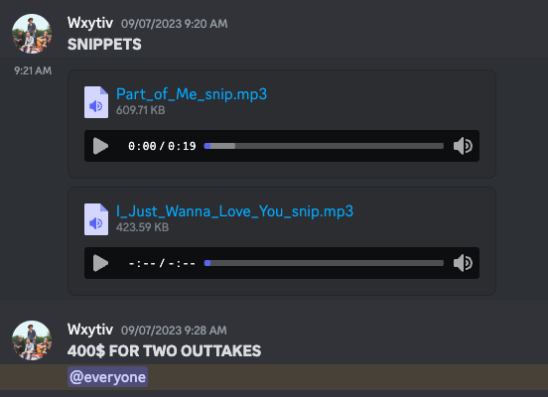Screen dimensions: 548x397
Task: Click the Wxytiv username above 400$ message
Action: [90, 330]
